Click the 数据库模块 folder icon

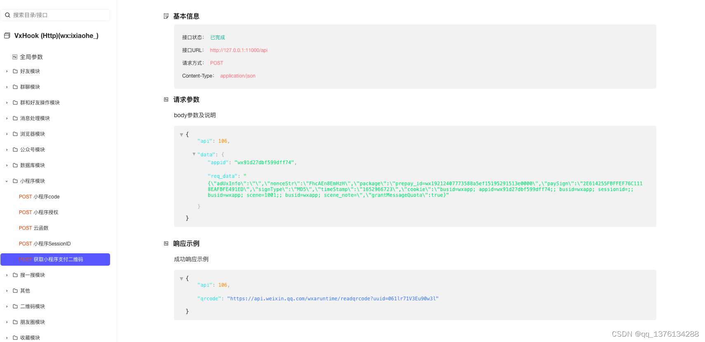click(15, 165)
